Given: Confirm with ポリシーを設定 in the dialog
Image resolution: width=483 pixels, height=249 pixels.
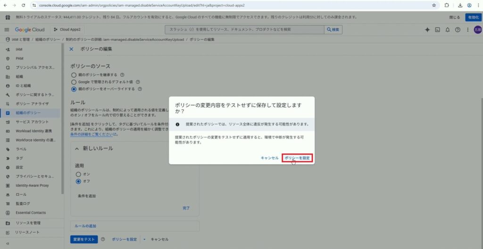Looking at the screenshot, I should pyautogui.click(x=297, y=158).
